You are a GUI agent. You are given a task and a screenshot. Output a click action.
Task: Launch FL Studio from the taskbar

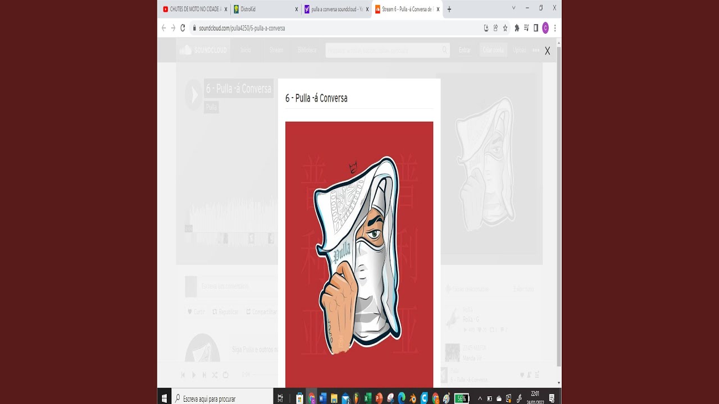point(357,398)
